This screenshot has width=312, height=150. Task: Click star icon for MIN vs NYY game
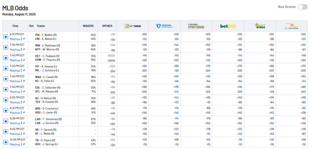(x=5, y=47)
